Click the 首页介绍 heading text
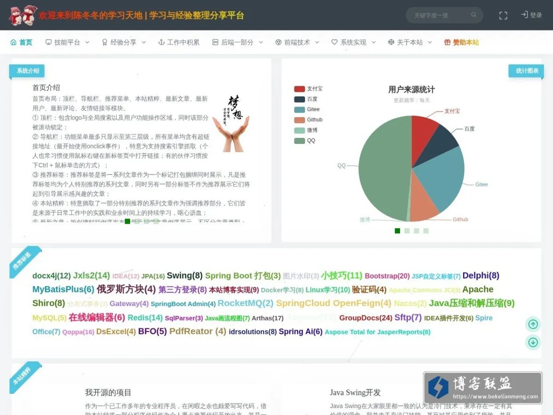 pos(46,88)
